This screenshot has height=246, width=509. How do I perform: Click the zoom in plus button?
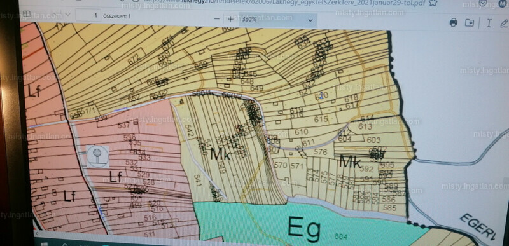pyautogui.click(x=230, y=19)
